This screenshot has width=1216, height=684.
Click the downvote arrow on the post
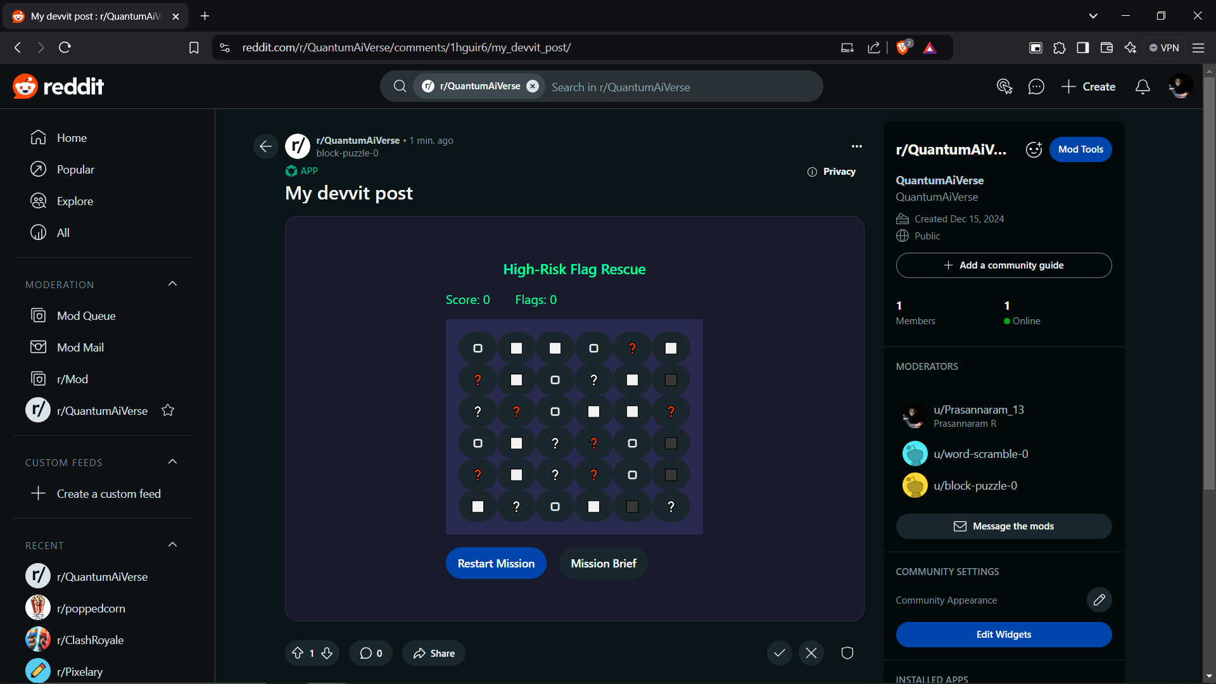pyautogui.click(x=327, y=653)
